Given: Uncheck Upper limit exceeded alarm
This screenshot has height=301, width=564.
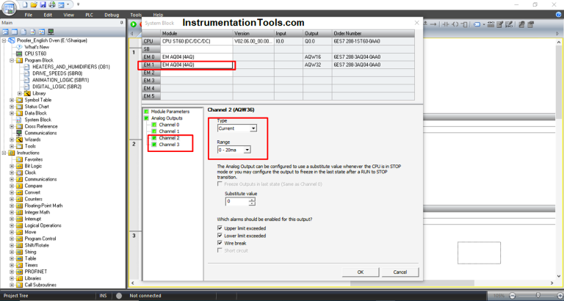Looking at the screenshot, I should coord(221,228).
